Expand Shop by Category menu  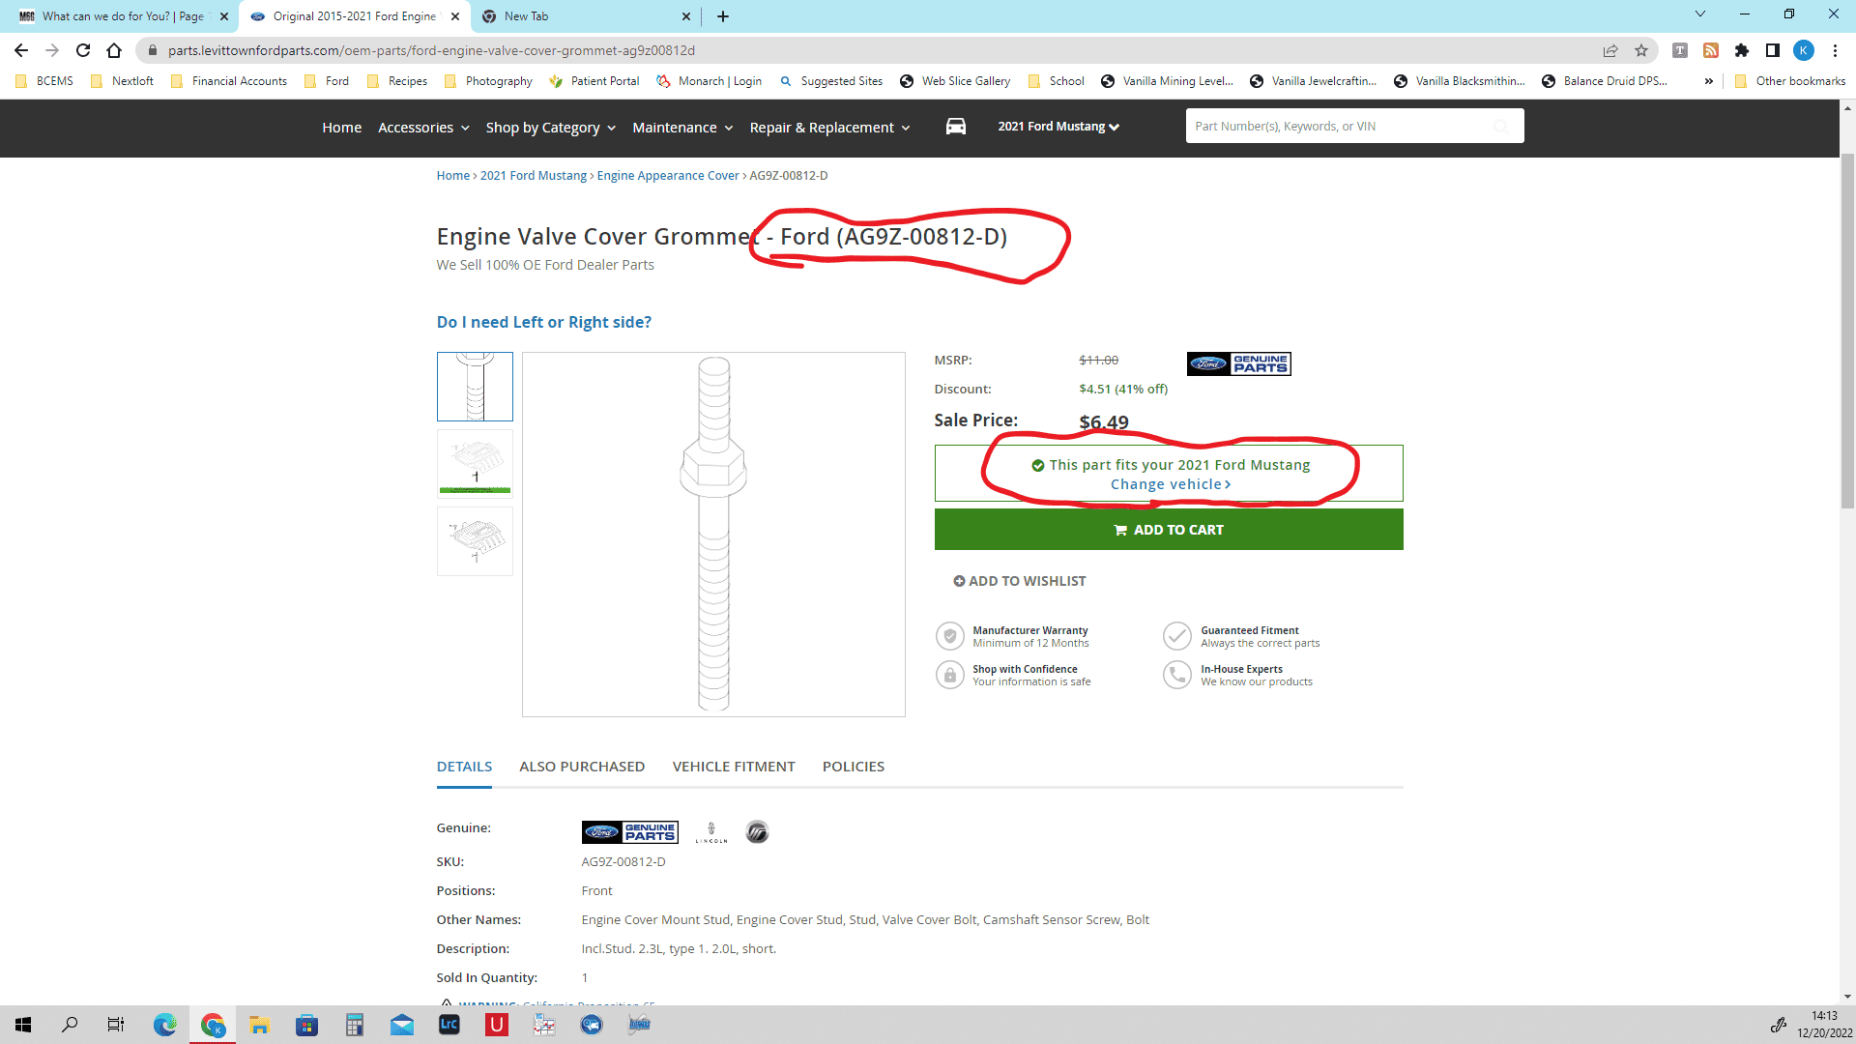[550, 128]
